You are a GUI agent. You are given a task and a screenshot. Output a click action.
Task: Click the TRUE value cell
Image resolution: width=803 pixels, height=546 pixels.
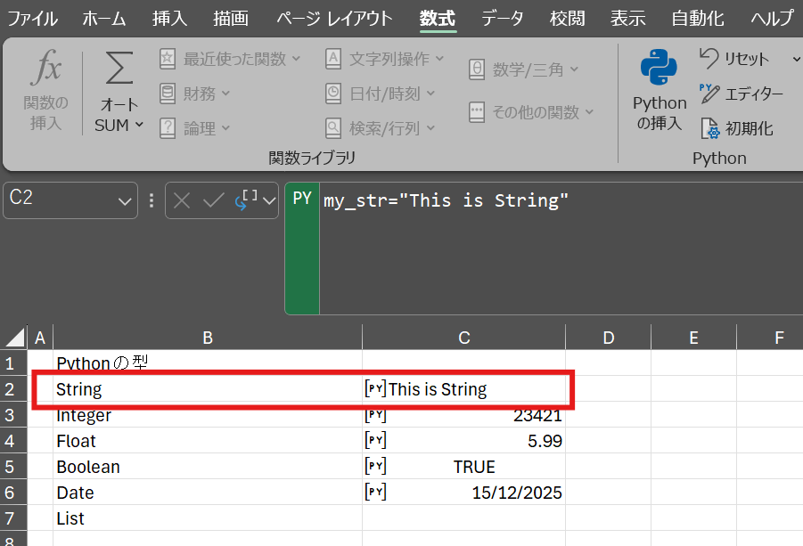pos(464,467)
